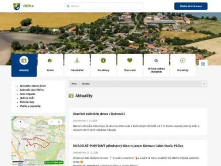Click the compass icon for Pro turisty
The image size is (221, 166).
pyautogui.click(x=183, y=60)
